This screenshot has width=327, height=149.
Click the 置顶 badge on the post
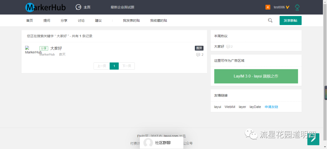[199, 48]
